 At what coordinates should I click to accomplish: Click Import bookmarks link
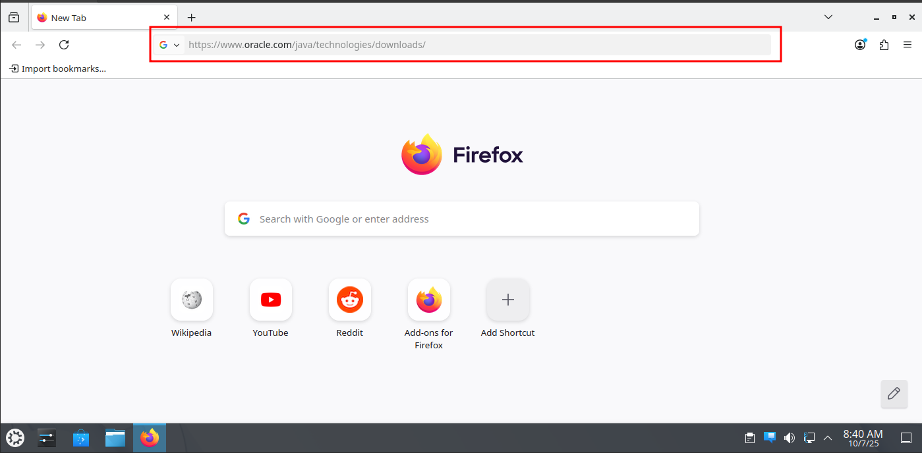pos(58,68)
